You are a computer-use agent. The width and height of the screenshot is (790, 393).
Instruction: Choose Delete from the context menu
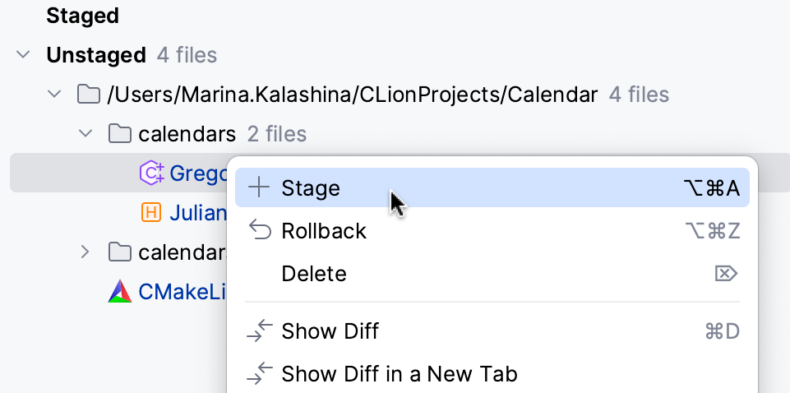click(x=314, y=274)
